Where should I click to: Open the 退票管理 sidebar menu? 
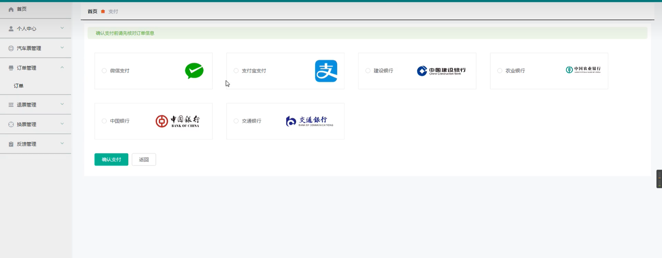(x=36, y=105)
